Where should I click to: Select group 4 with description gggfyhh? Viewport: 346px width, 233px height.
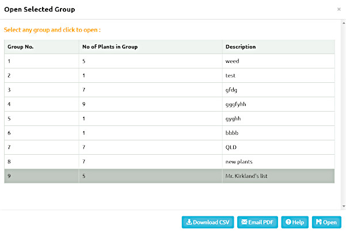coord(169,104)
